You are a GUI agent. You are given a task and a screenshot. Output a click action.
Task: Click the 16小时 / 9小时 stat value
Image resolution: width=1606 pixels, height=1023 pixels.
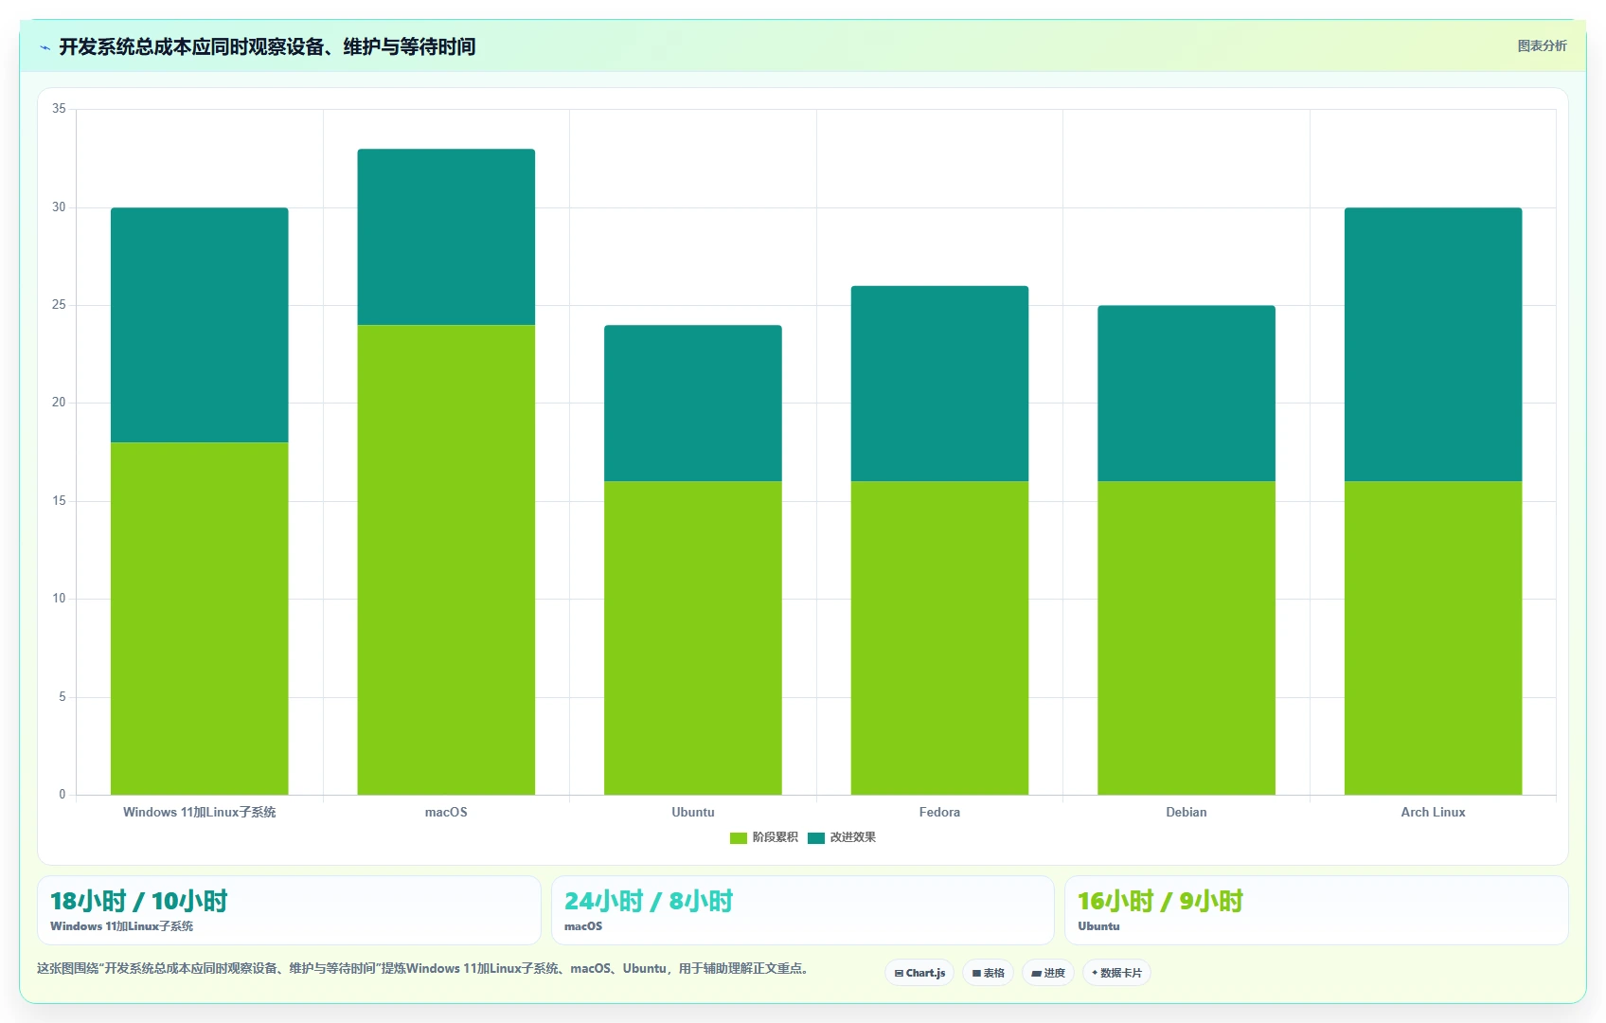pyautogui.click(x=1160, y=901)
